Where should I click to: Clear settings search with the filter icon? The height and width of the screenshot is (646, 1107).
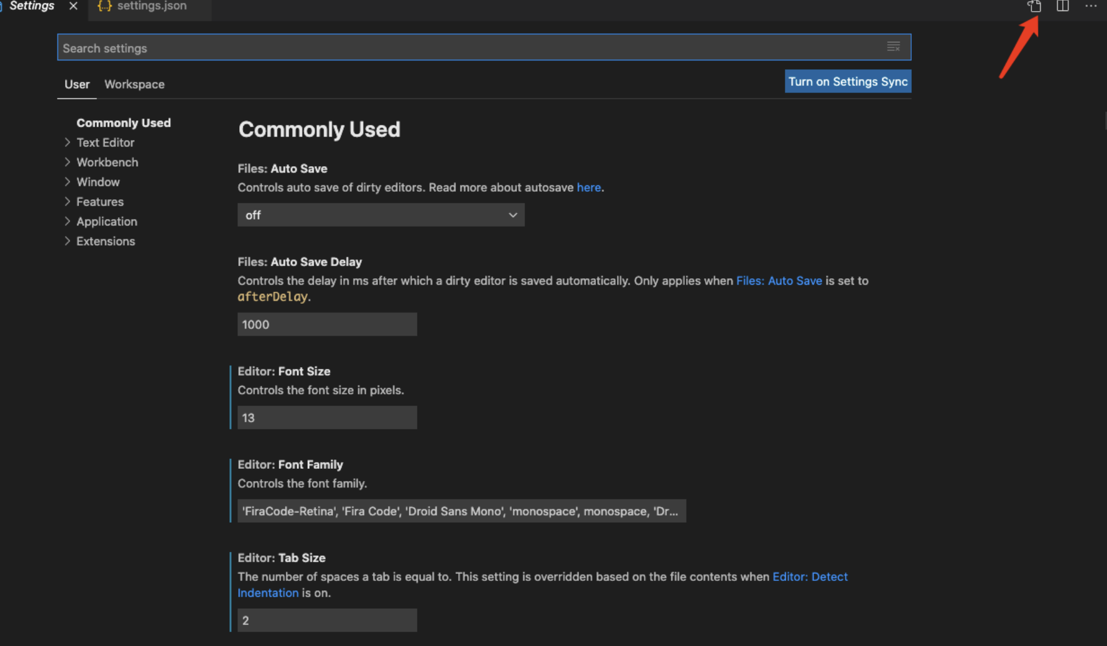tap(893, 46)
